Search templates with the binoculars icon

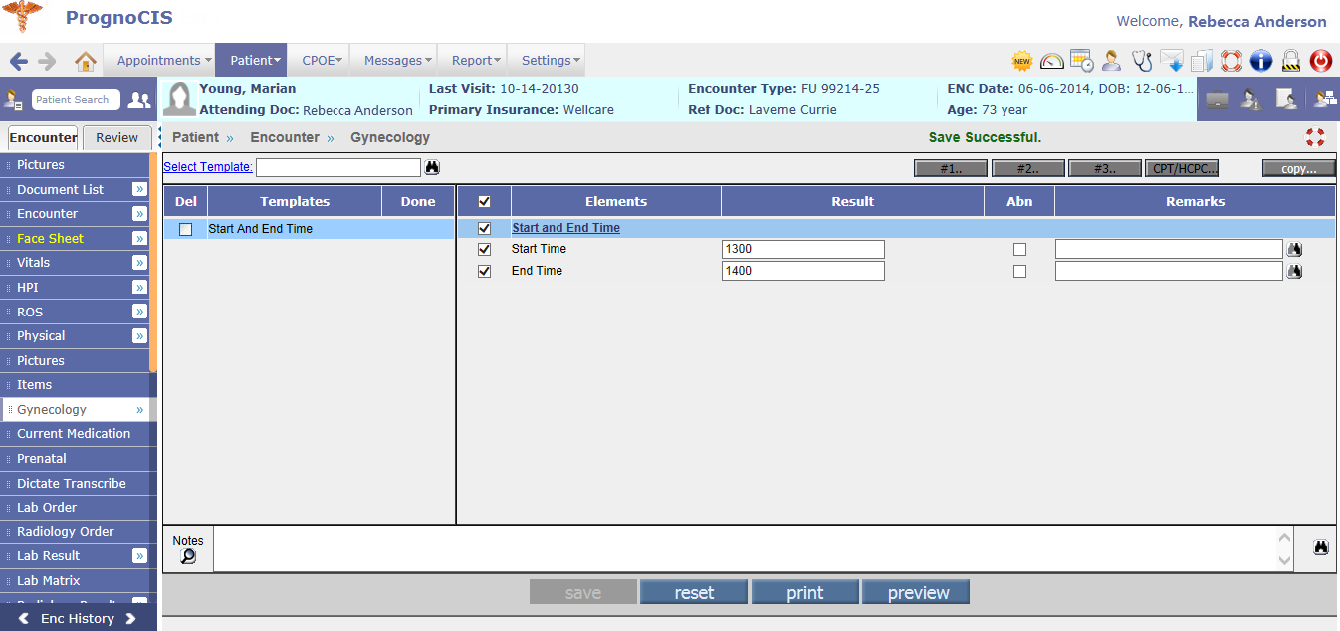[432, 167]
